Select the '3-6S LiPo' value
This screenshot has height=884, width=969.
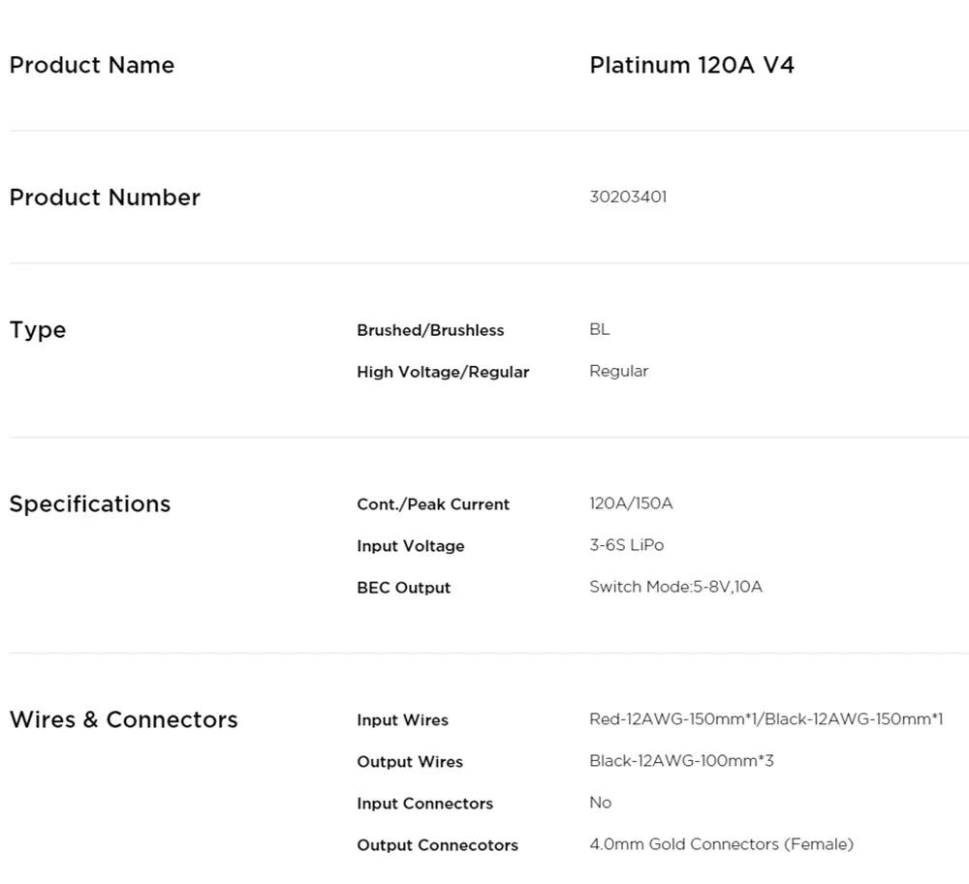click(x=627, y=545)
